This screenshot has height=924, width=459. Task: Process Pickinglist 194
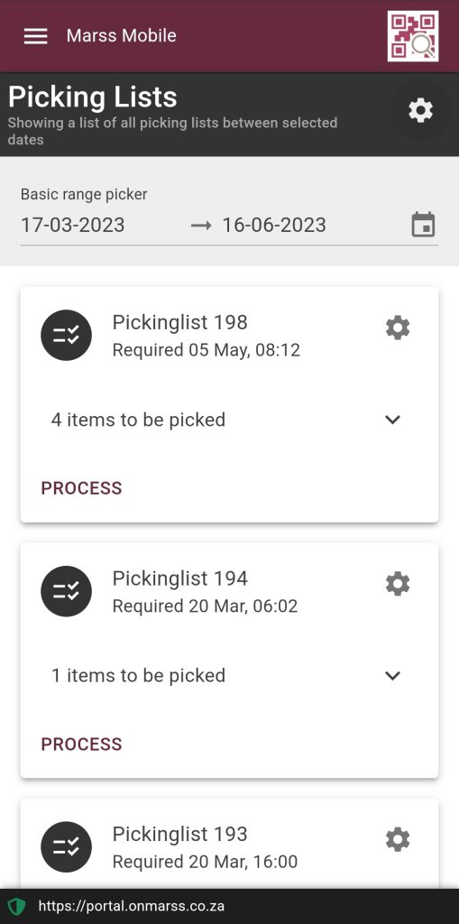point(81,744)
